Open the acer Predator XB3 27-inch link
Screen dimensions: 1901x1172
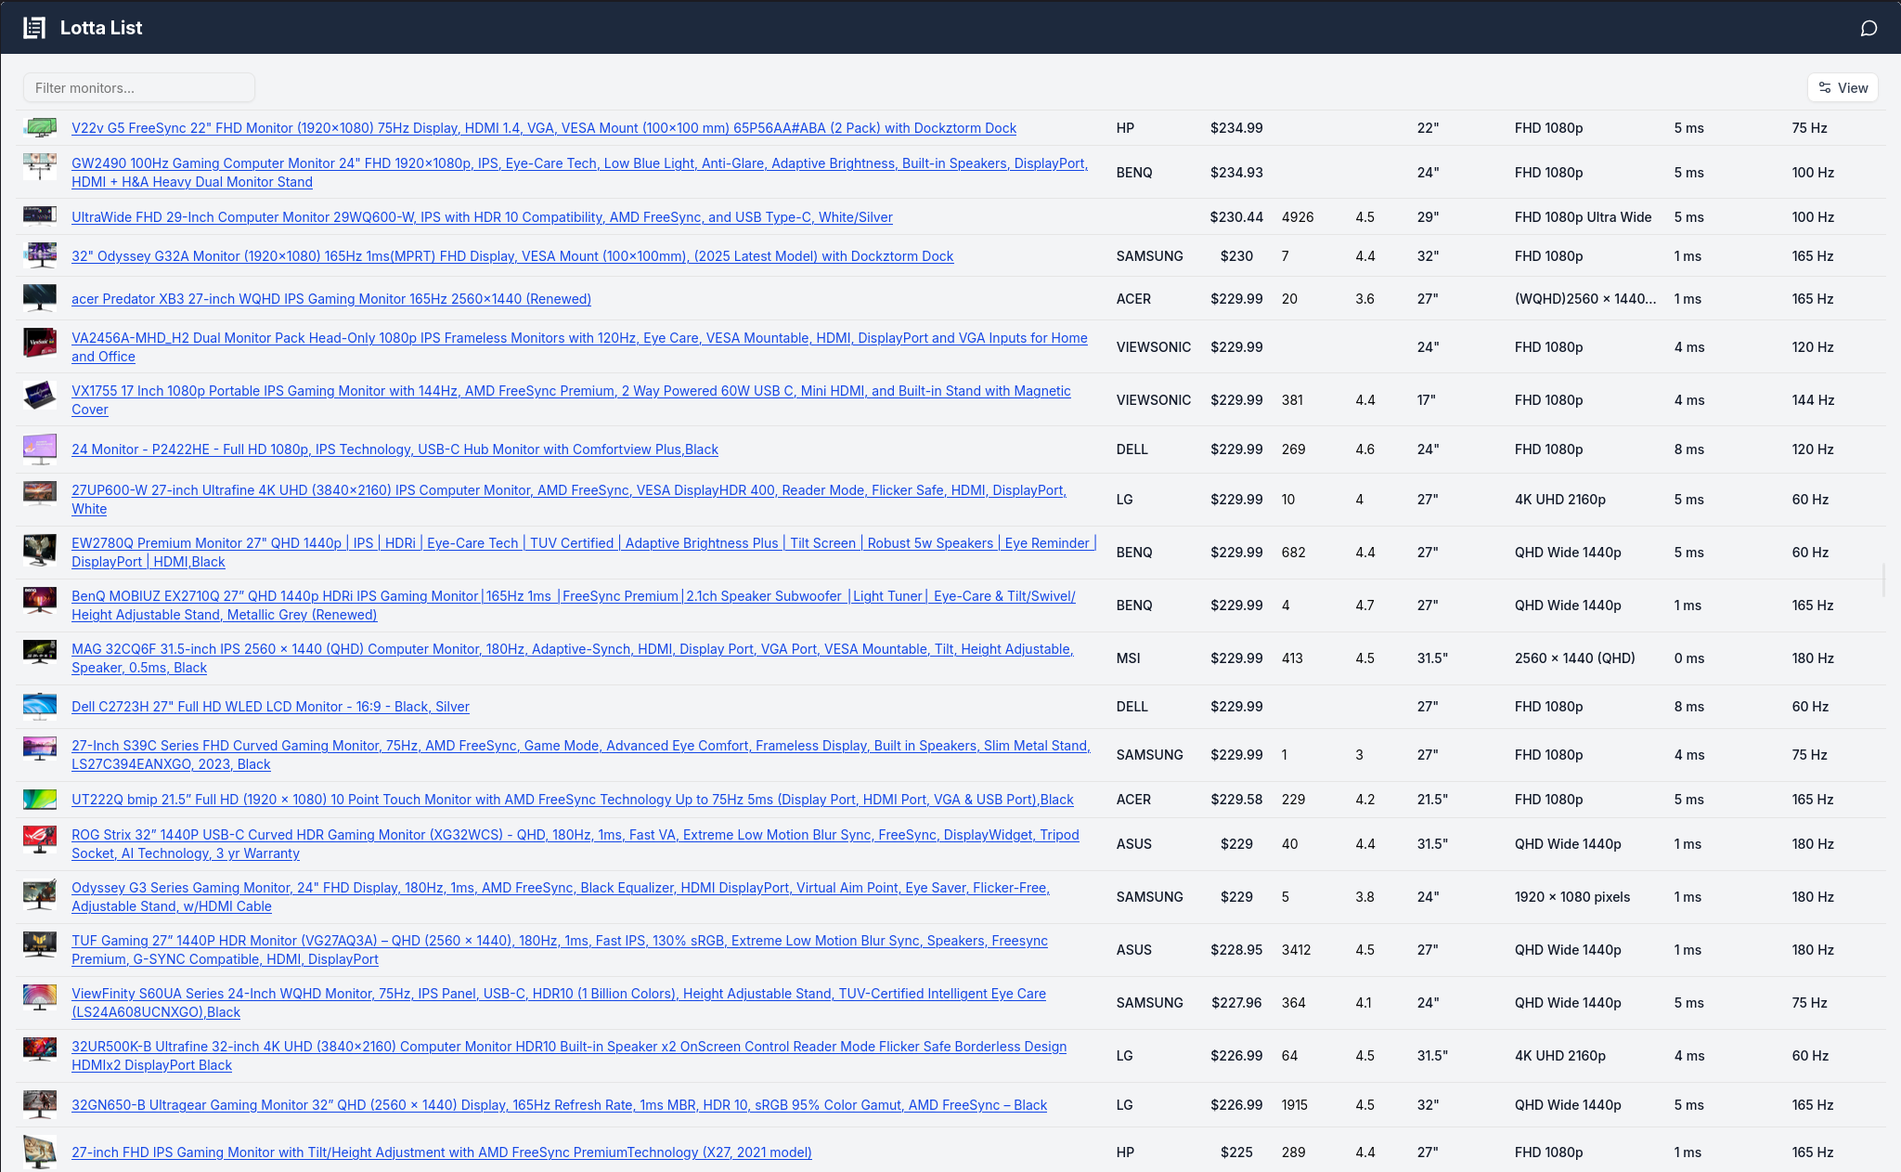(331, 299)
